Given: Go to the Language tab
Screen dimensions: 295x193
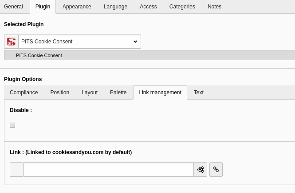Looking at the screenshot, I should [x=115, y=7].
